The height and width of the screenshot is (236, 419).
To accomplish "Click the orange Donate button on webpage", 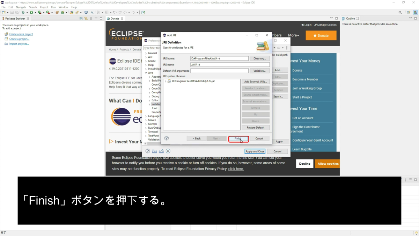I will pos(321,35).
